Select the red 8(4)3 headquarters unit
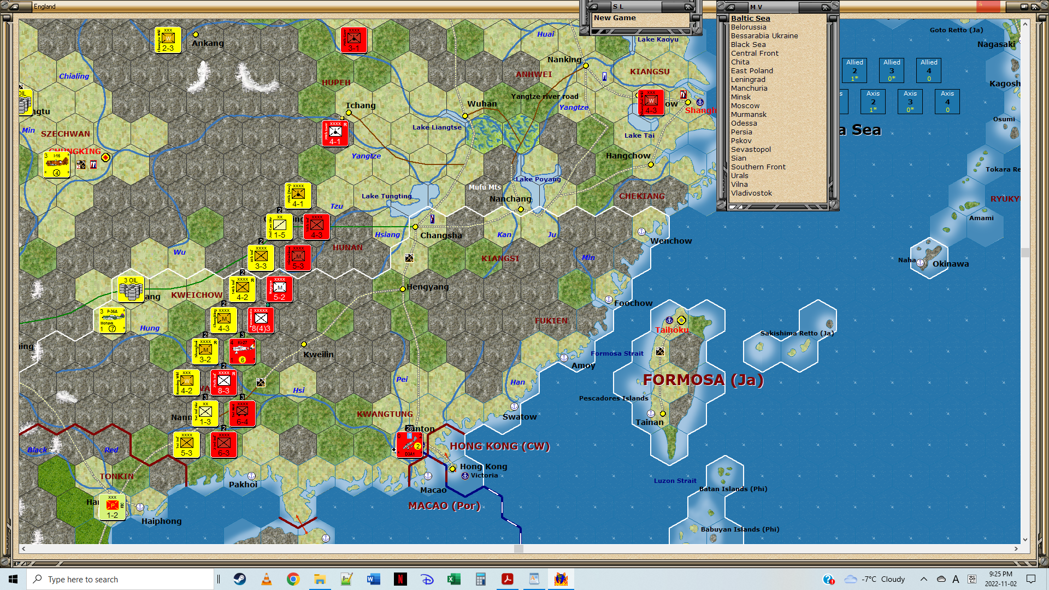 click(x=261, y=320)
